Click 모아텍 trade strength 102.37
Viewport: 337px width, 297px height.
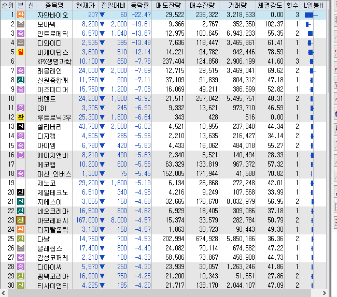274,24
